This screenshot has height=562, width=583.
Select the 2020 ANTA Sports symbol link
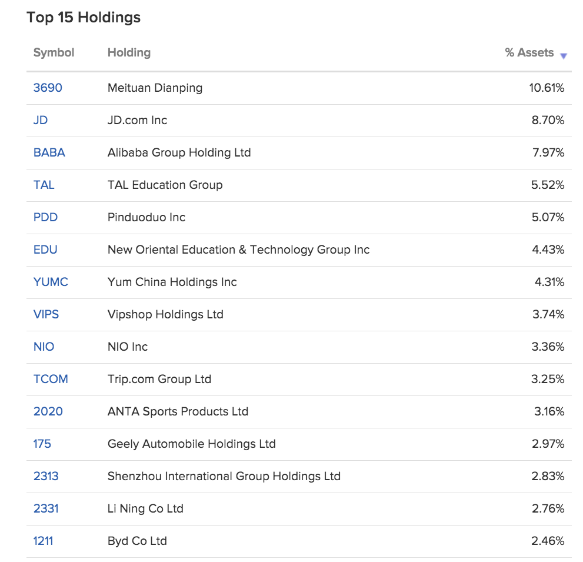48,411
